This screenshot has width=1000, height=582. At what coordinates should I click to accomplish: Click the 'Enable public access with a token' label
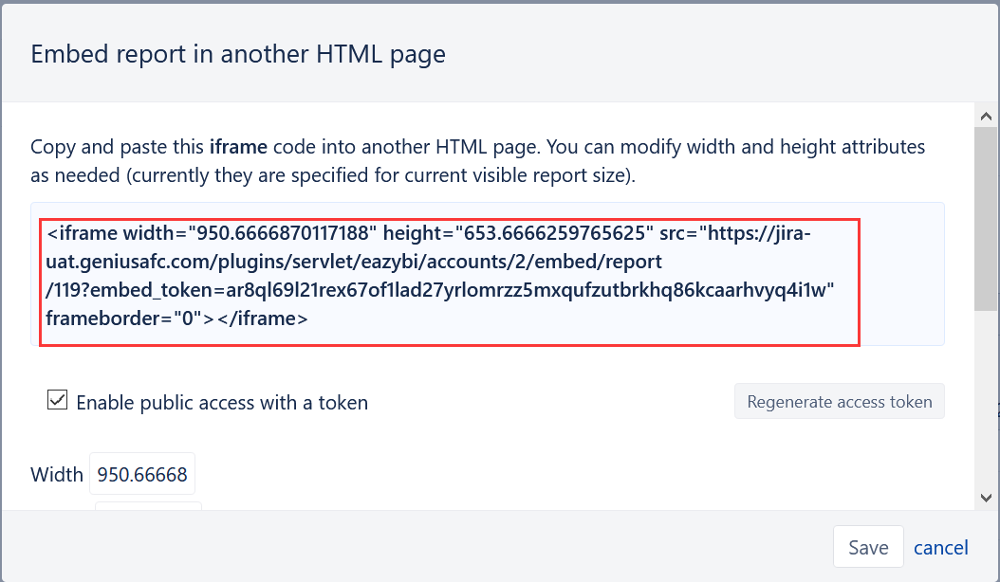(222, 403)
